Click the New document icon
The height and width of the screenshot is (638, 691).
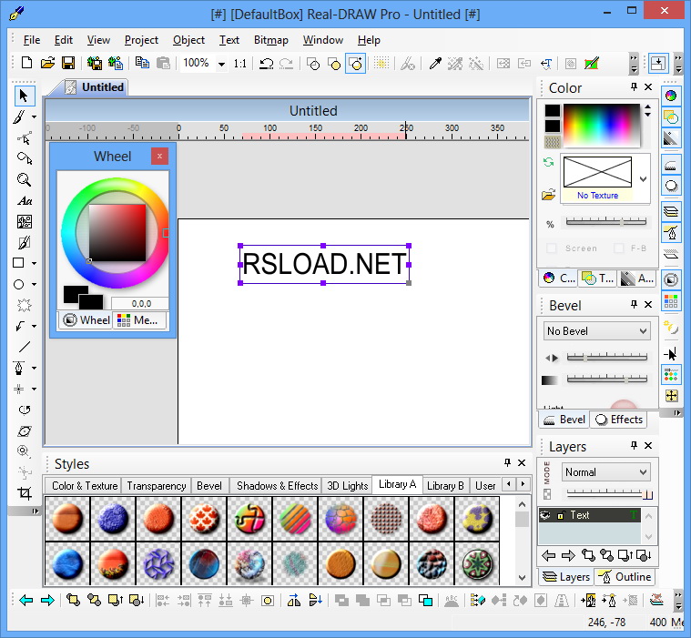[27, 63]
